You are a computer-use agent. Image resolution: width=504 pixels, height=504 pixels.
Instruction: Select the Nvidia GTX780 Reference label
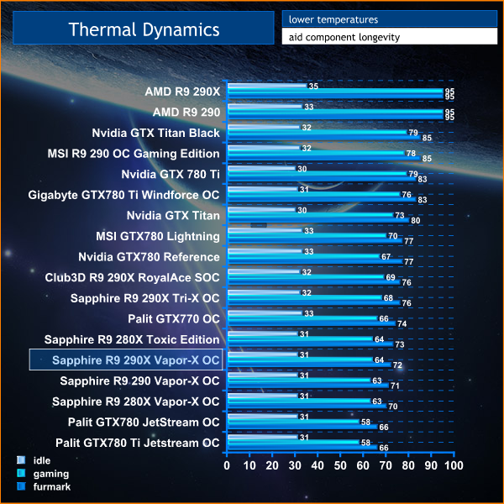[x=150, y=257]
